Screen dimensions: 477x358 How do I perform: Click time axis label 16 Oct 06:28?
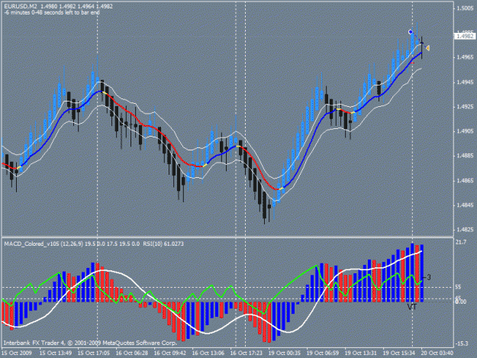pyautogui.click(x=132, y=353)
